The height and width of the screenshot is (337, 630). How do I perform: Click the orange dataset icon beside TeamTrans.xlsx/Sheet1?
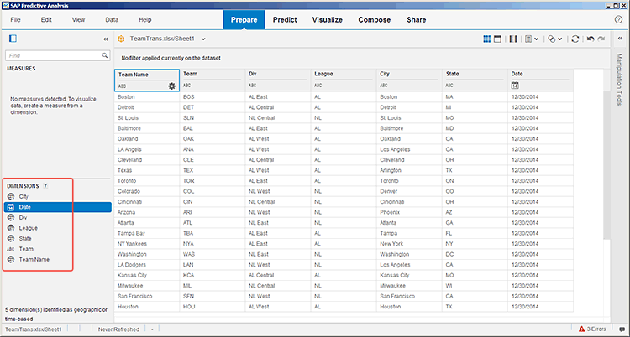[121, 39]
